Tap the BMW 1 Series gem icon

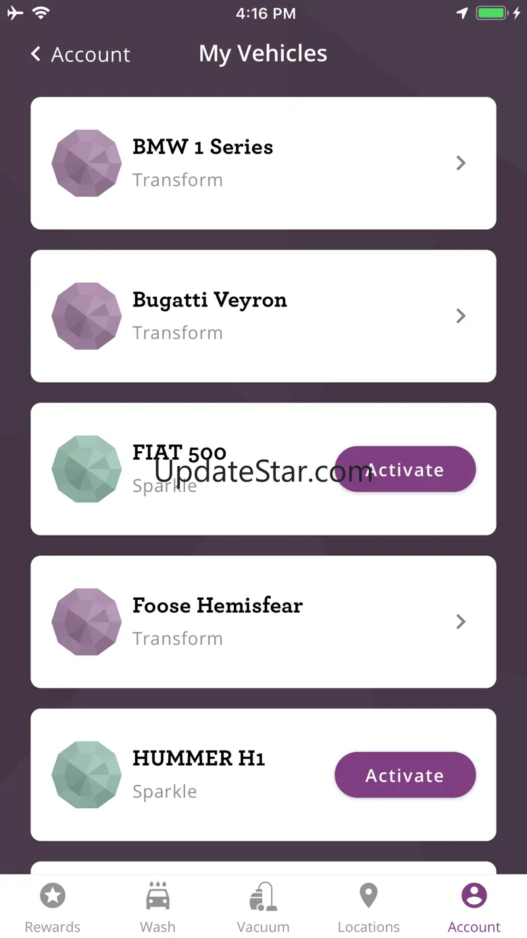coord(86,163)
